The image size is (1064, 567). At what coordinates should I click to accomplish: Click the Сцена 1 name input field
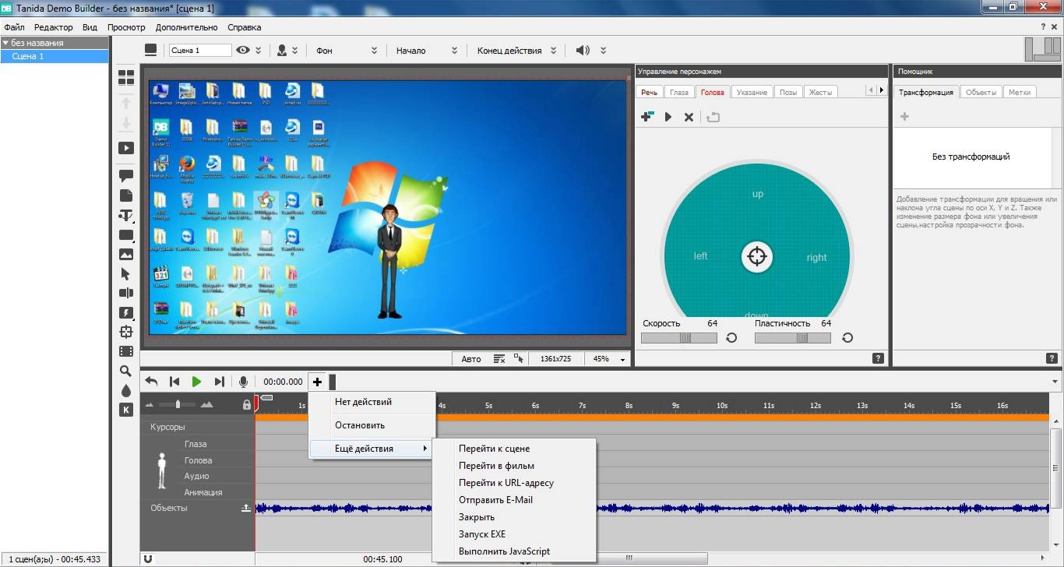point(200,50)
